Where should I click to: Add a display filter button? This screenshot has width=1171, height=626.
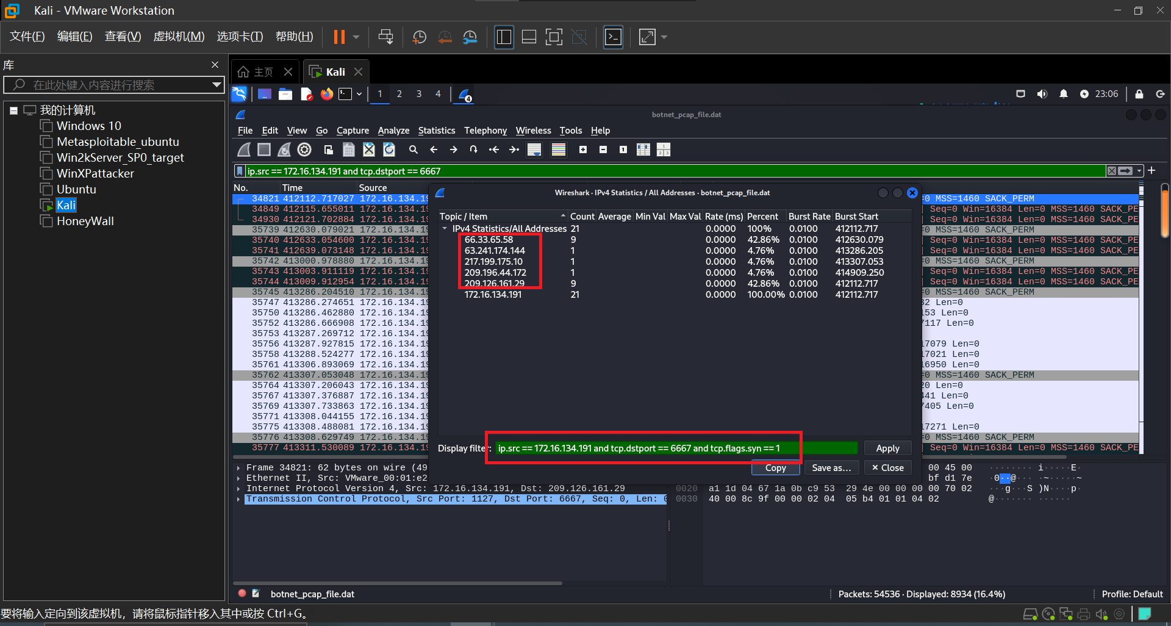point(1151,170)
